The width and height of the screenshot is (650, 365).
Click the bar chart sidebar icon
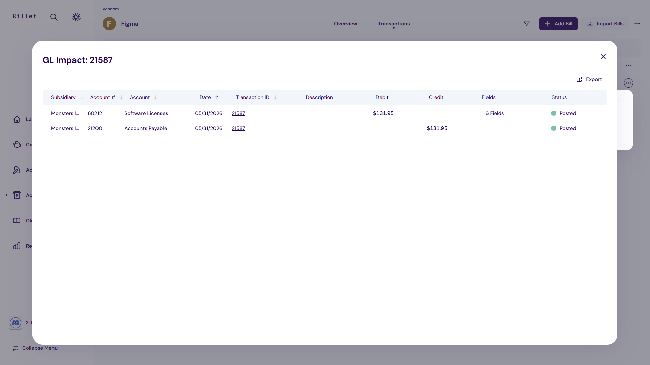click(x=17, y=246)
